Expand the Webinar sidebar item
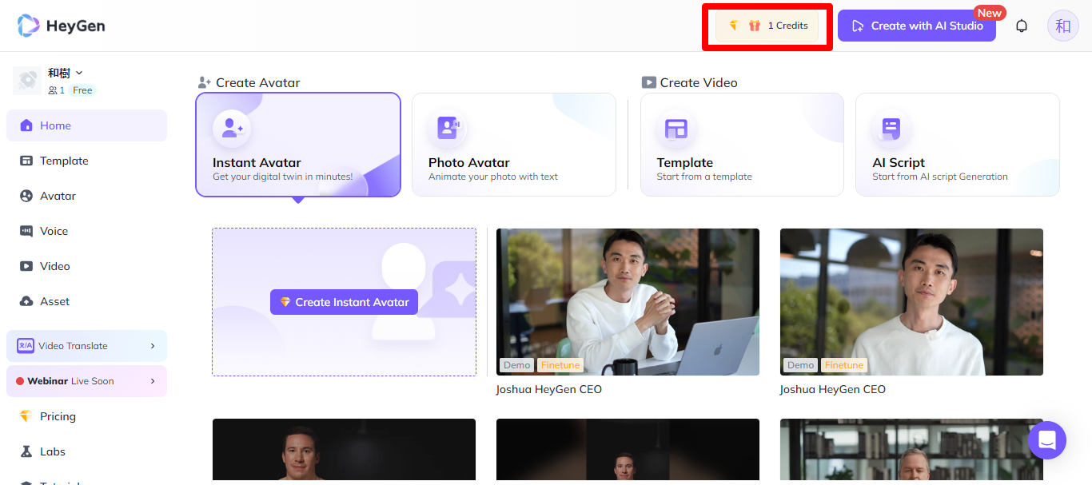Image resolution: width=1092 pixels, height=485 pixels. tap(86, 381)
